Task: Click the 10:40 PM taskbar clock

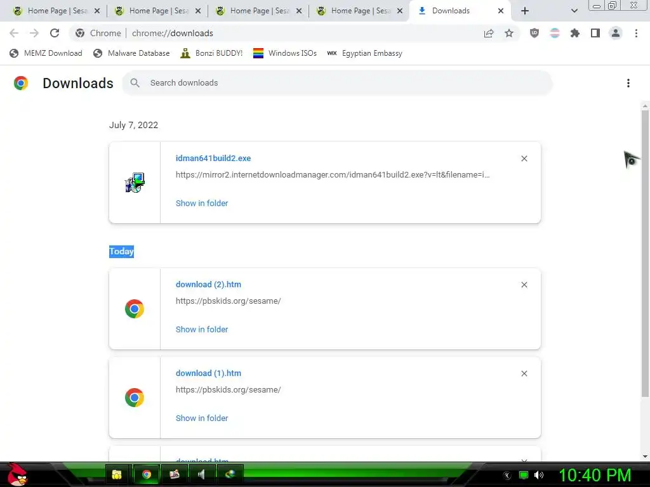Action: point(595,475)
